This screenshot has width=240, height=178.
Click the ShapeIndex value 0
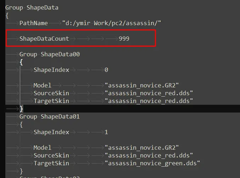tap(106, 70)
